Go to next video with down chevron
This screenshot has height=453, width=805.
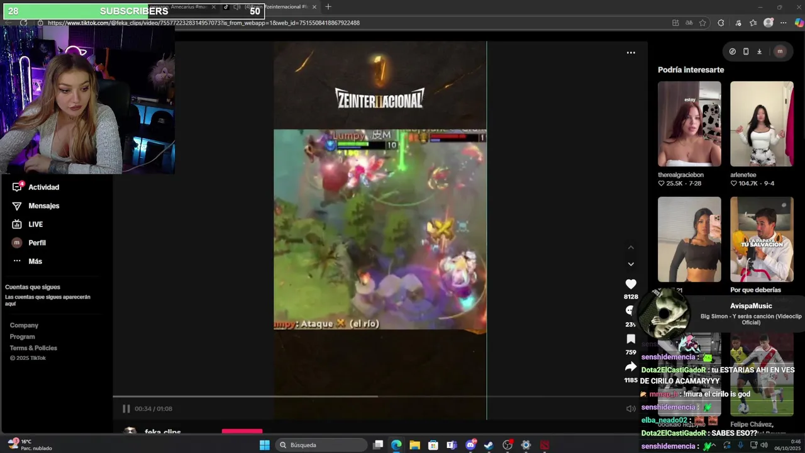631,264
